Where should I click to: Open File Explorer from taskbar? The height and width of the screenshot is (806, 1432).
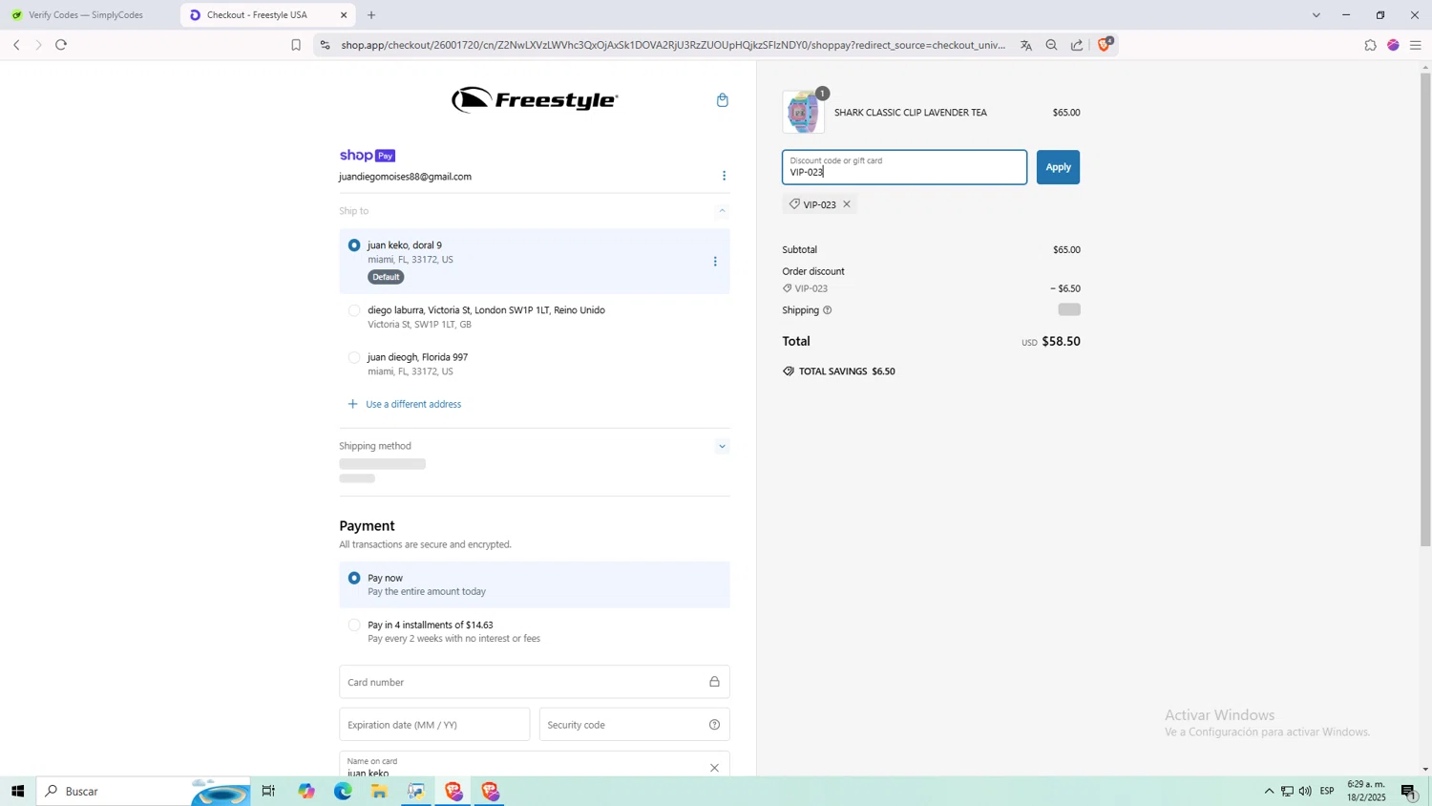click(379, 791)
